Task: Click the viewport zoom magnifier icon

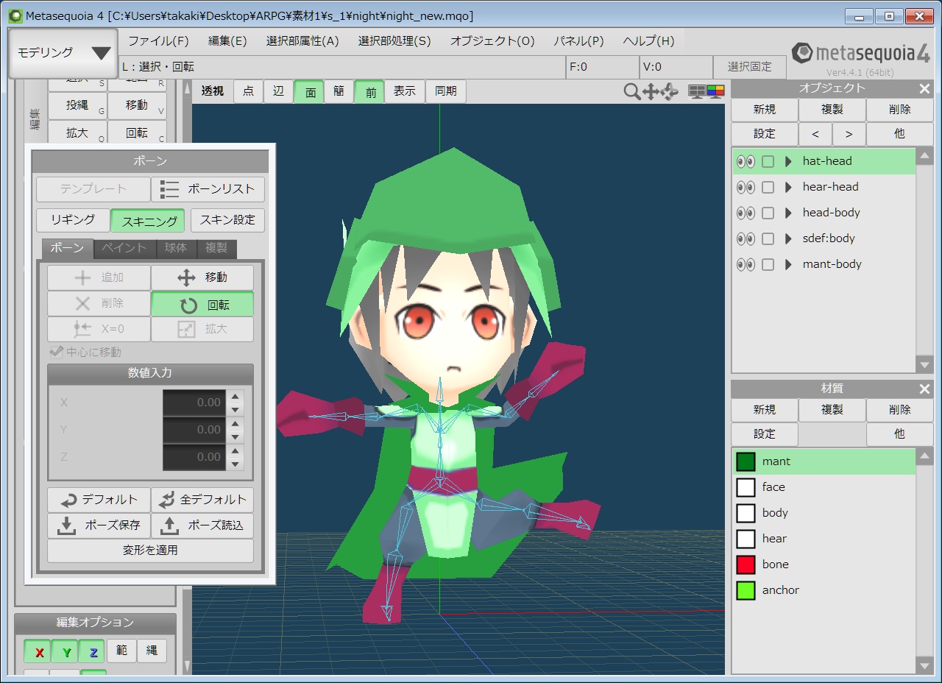Action: point(631,91)
